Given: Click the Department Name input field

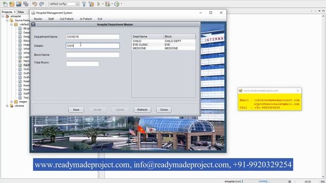Looking at the screenshot, I should point(93,37).
